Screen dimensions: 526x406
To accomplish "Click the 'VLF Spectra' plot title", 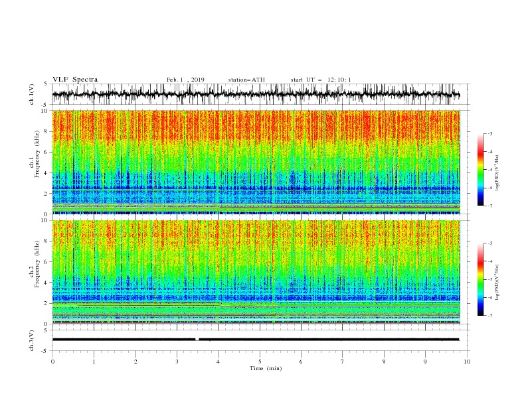I will coord(75,80).
